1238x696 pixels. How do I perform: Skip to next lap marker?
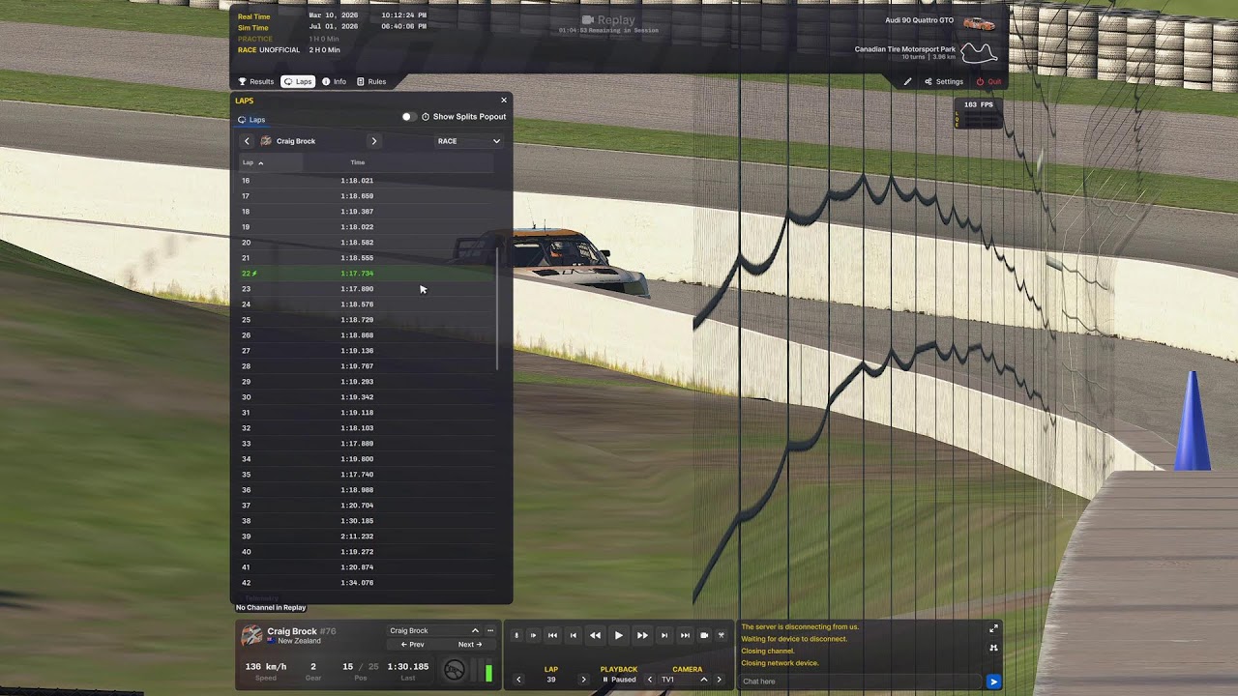(664, 635)
